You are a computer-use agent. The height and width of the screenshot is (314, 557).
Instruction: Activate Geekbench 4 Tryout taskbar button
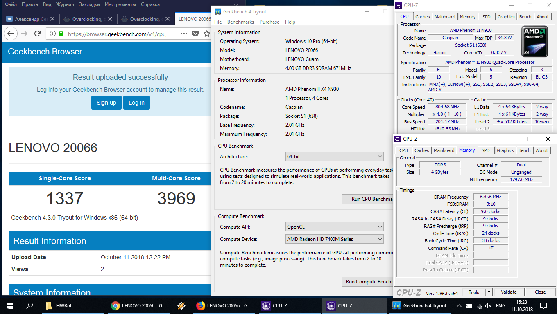420,306
